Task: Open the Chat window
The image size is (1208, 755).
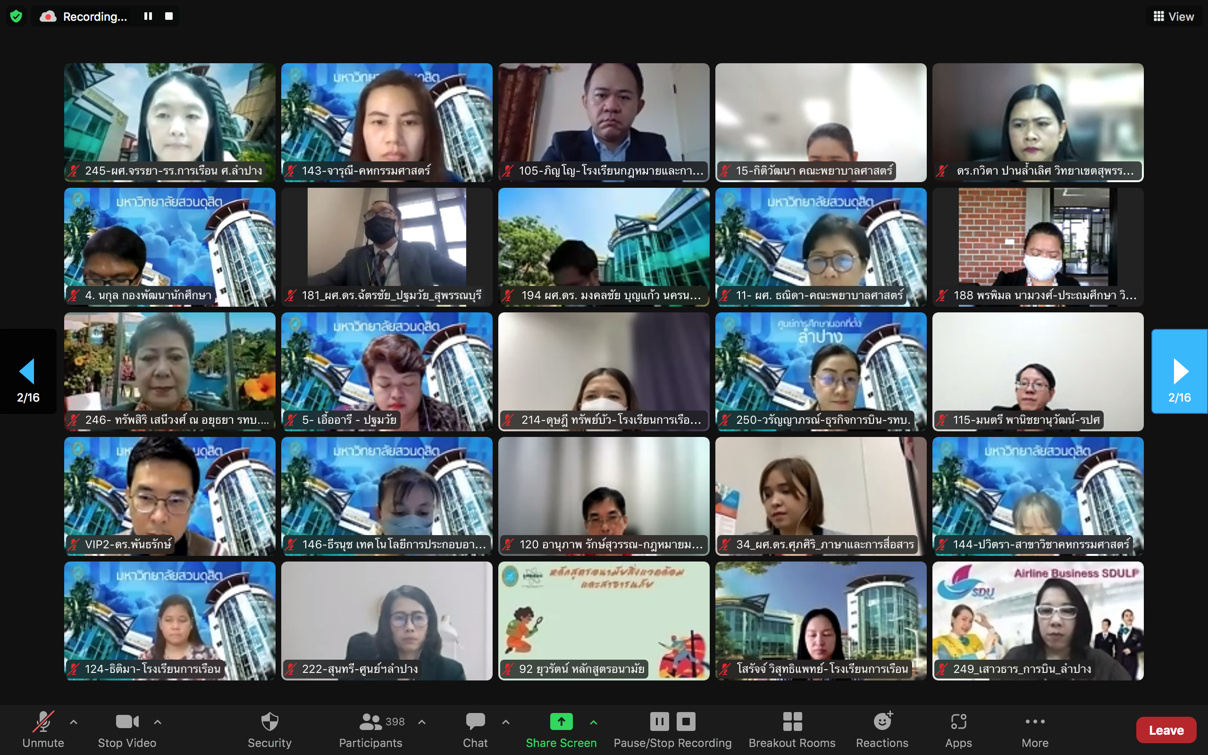Action: pos(475,729)
